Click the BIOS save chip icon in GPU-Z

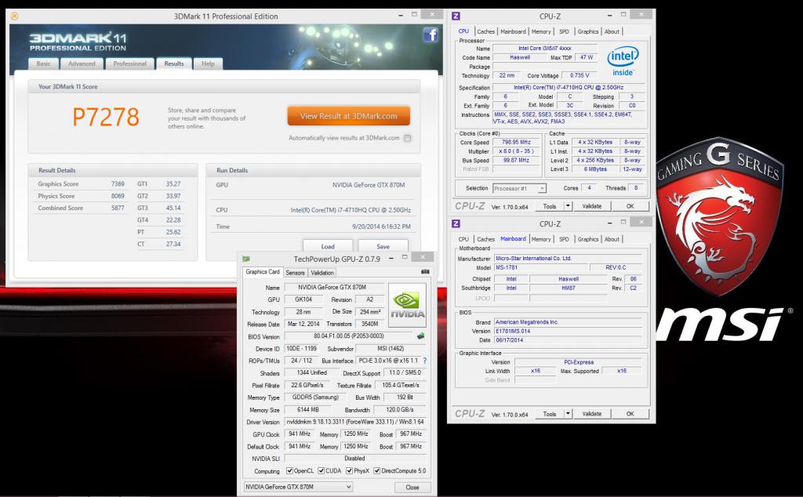click(421, 336)
